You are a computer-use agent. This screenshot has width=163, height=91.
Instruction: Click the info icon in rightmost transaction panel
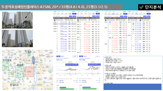pyautogui.click(x=140, y=16)
